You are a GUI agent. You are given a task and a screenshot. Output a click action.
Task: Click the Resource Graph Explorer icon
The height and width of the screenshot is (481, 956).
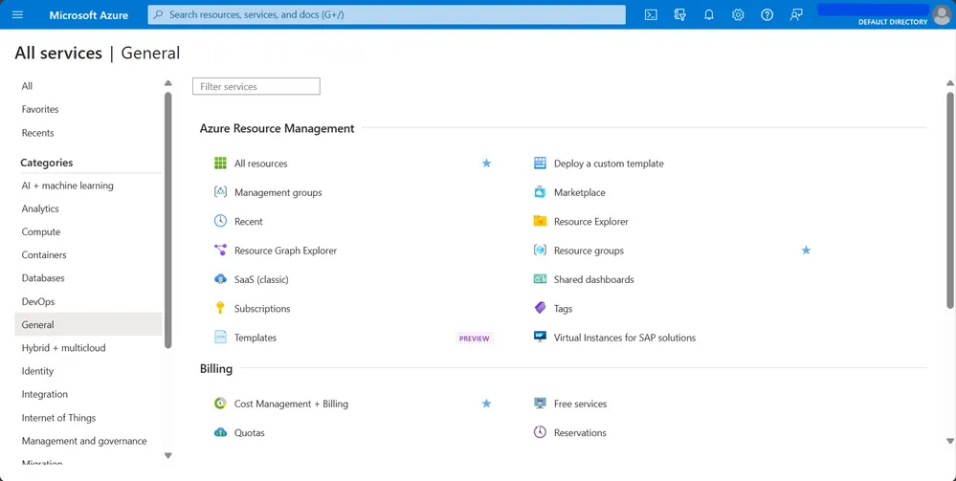pyautogui.click(x=220, y=251)
